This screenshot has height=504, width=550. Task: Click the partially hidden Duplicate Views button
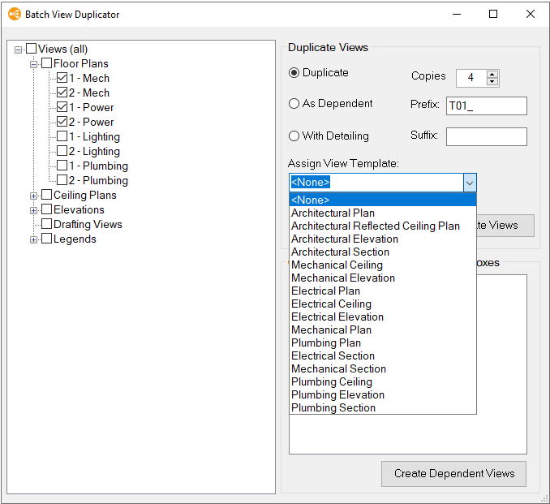505,226
